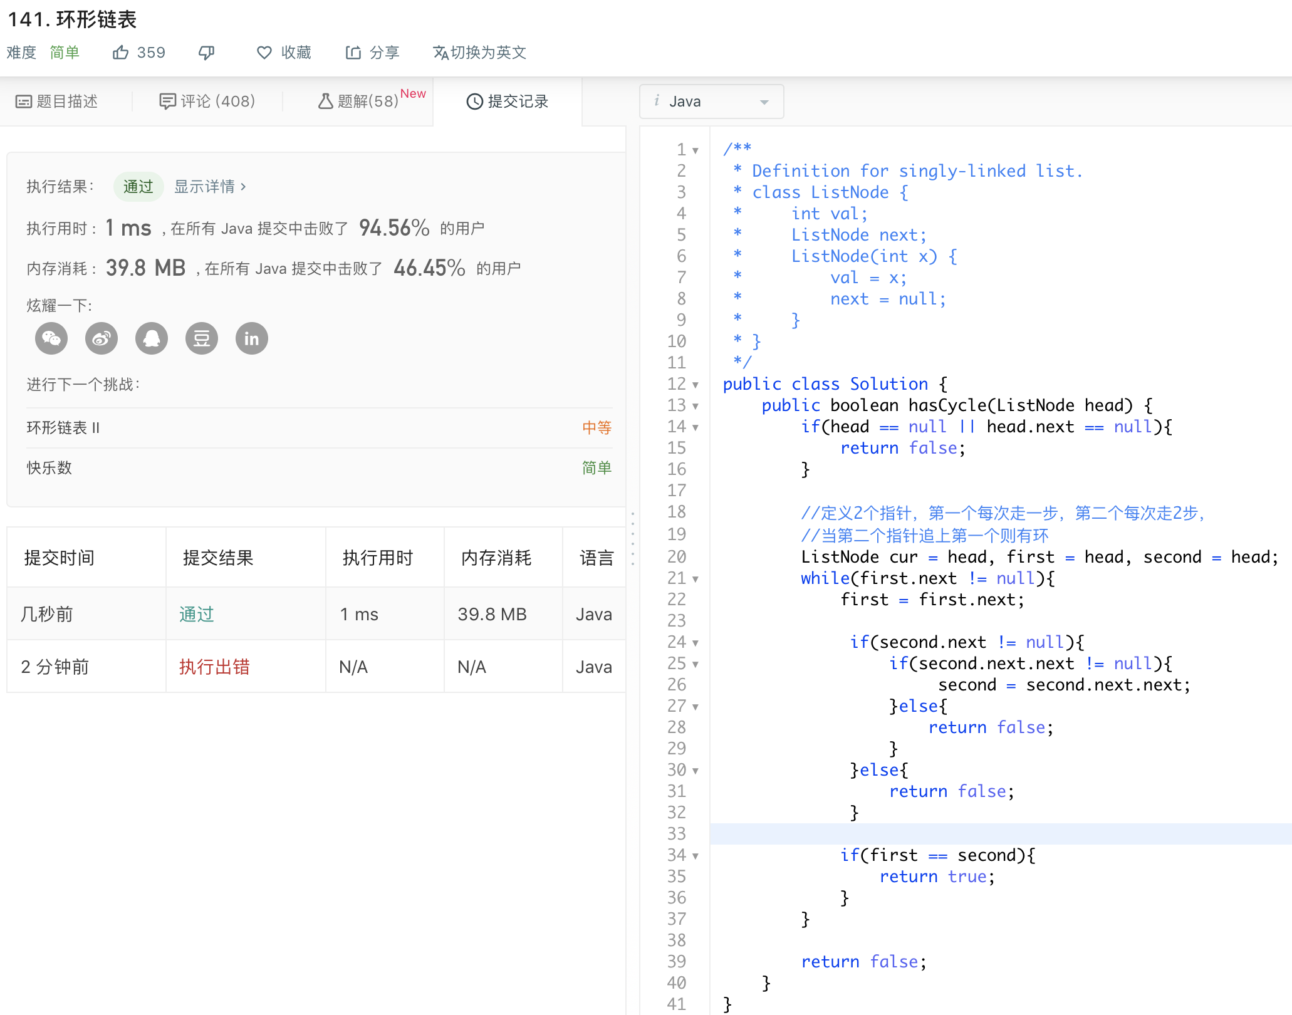Click the 分享 share icon
Image resolution: width=1292 pixels, height=1015 pixels.
pos(353,53)
